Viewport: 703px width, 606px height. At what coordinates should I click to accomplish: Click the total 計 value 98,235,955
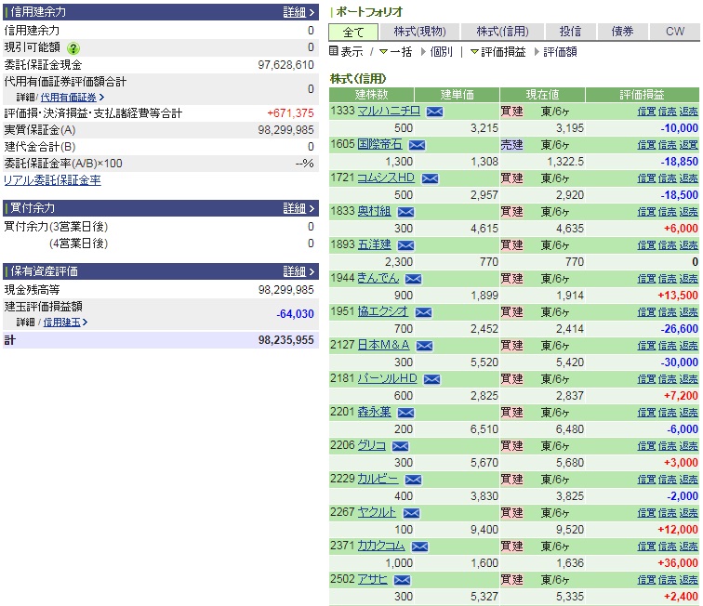click(285, 340)
